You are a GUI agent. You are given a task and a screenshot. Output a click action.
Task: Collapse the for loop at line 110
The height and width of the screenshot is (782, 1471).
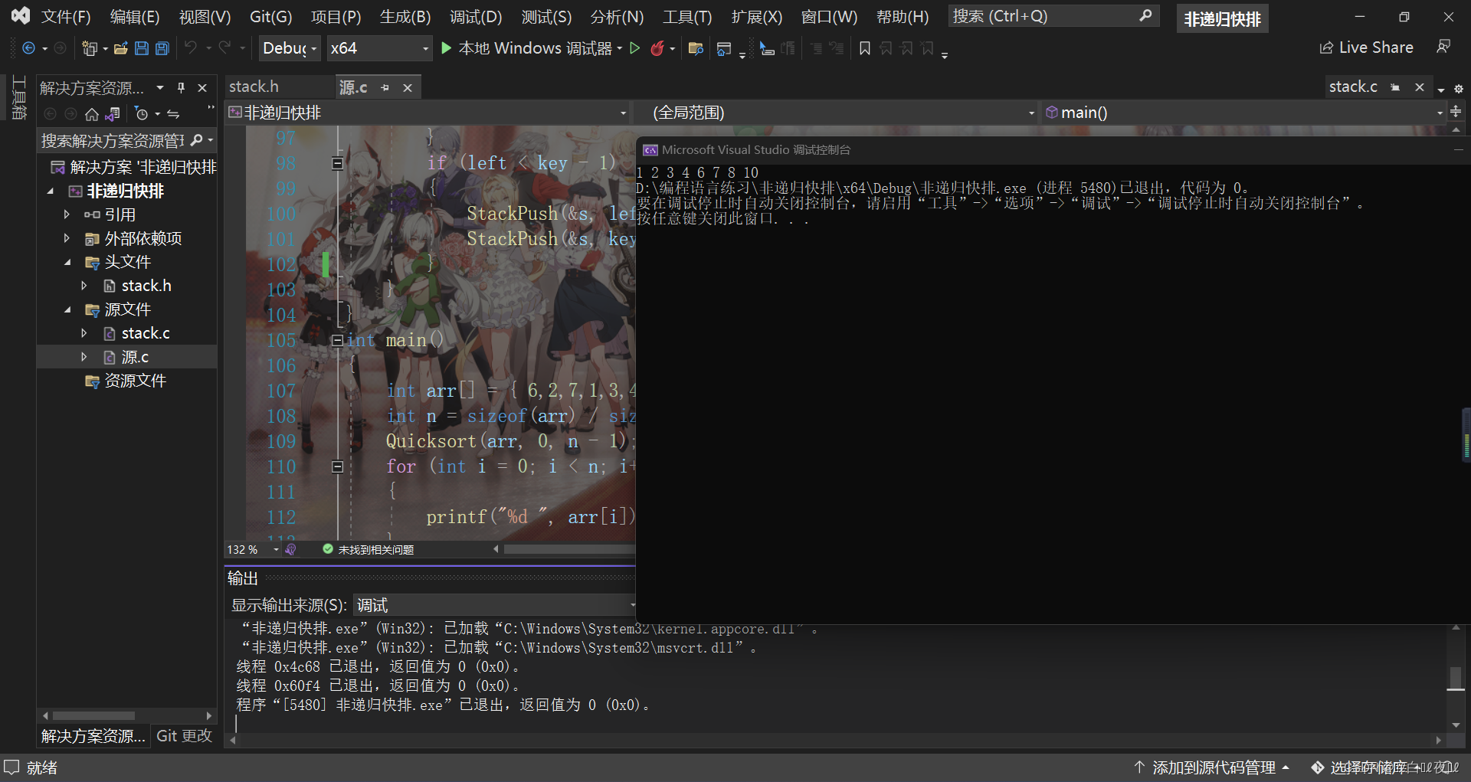(x=337, y=466)
